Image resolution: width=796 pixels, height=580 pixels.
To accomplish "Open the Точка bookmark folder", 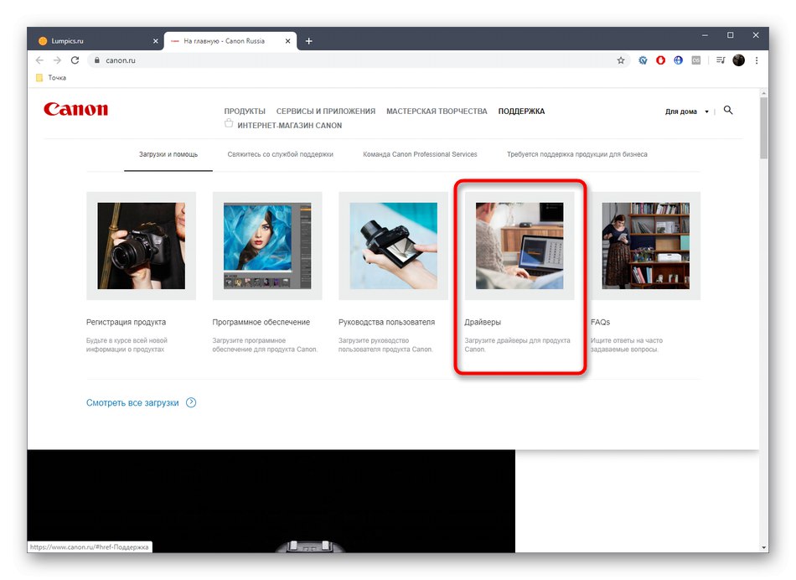I will click(x=51, y=78).
